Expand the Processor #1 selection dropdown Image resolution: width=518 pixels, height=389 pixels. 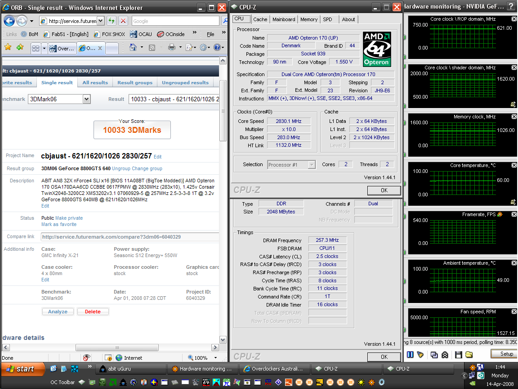(312, 165)
